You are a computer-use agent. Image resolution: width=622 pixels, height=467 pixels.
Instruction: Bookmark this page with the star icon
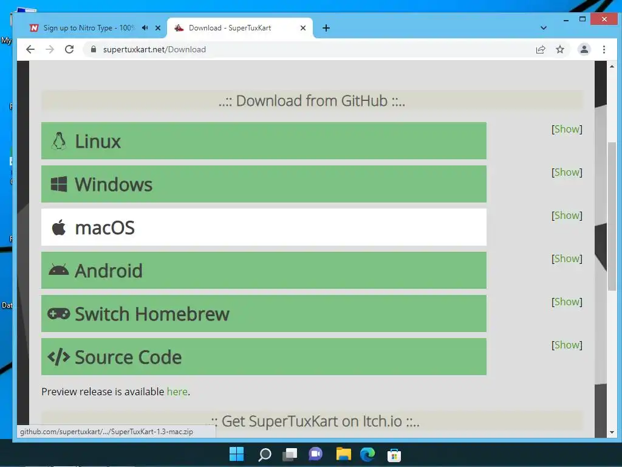559,49
